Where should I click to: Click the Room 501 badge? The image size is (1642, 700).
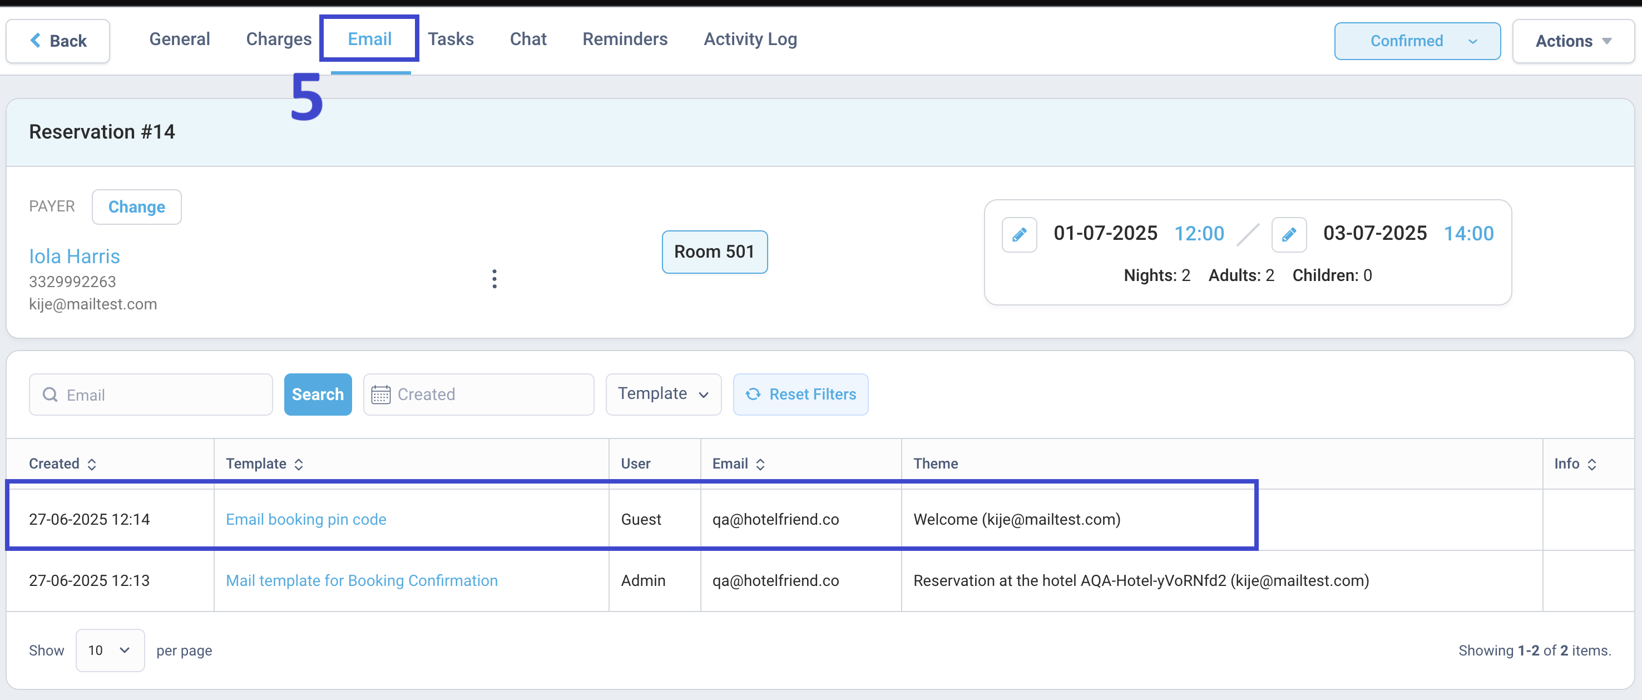[x=714, y=252]
